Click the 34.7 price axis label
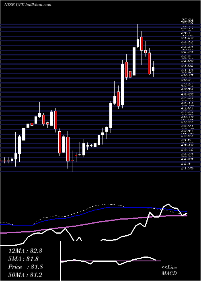 pyautogui.click(x=186, y=33)
